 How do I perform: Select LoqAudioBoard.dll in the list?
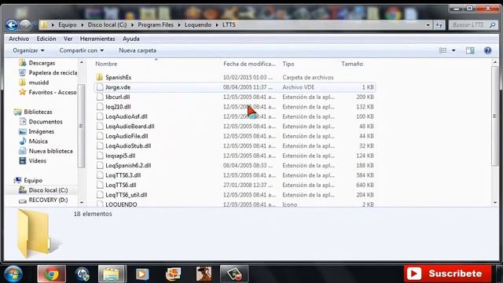(130, 127)
